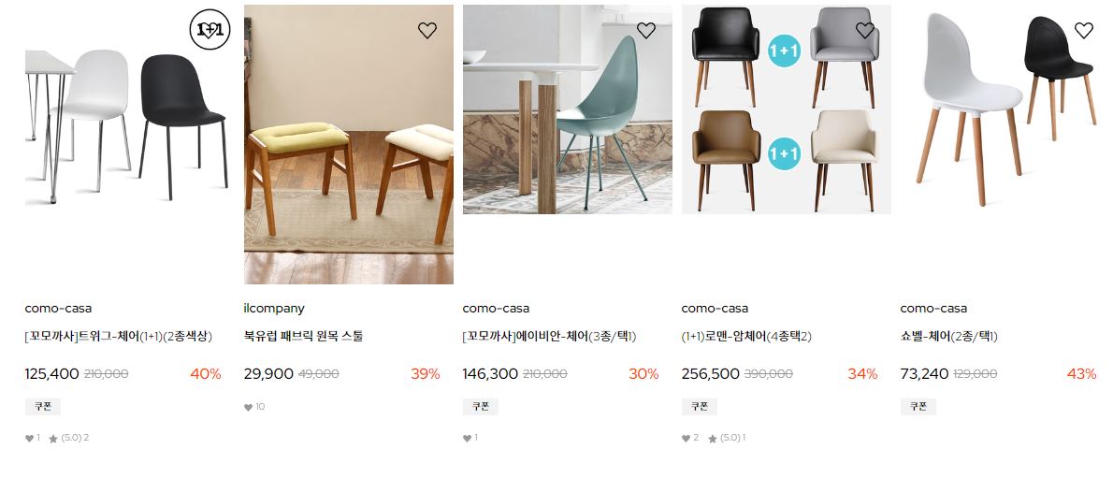Click the 1+1 heart badge on Twig chair
Viewport: 1113px width, 478px height.
210,30
